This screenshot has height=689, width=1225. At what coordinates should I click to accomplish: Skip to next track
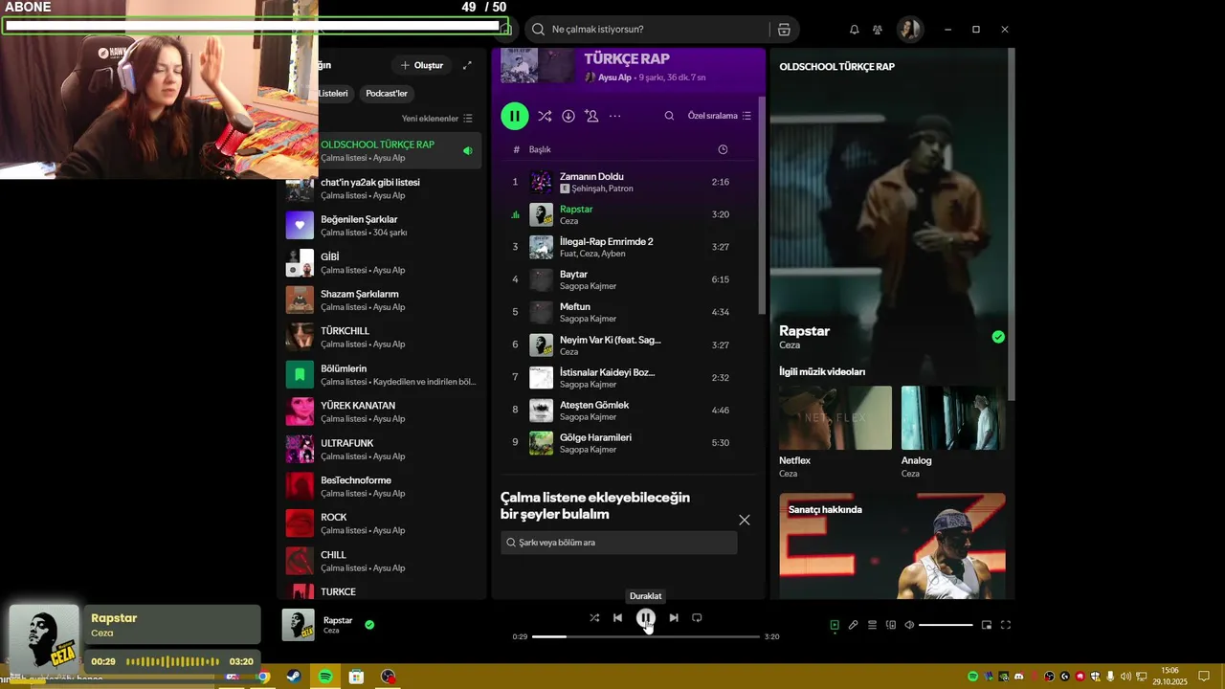pos(674,618)
